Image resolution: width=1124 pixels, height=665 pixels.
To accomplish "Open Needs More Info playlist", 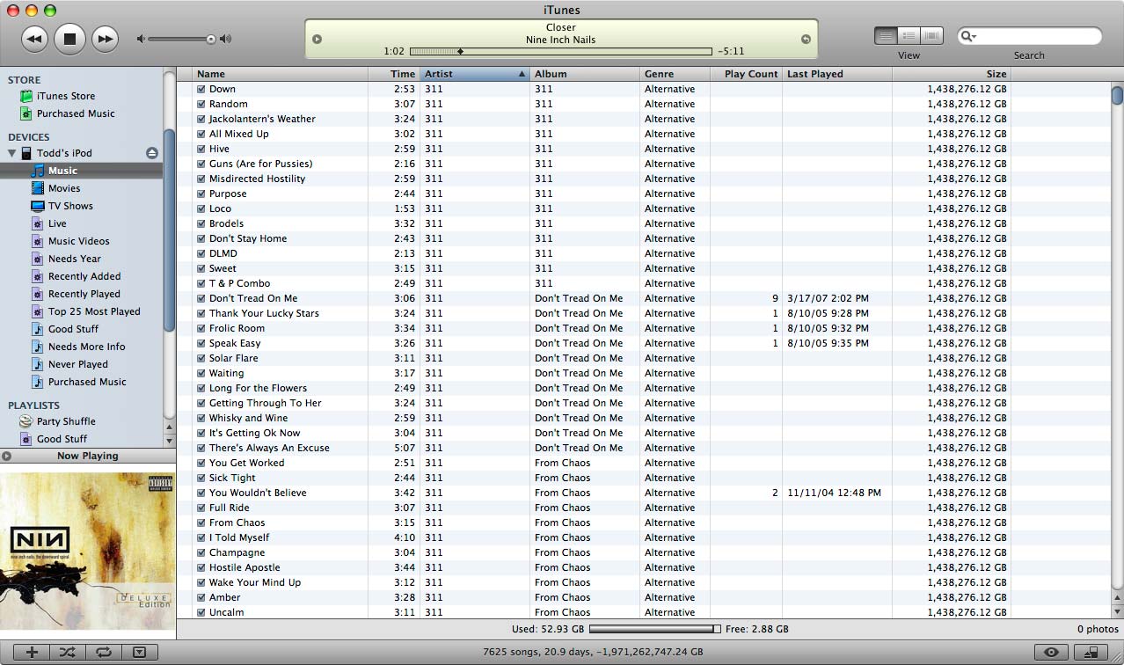I will (x=87, y=347).
